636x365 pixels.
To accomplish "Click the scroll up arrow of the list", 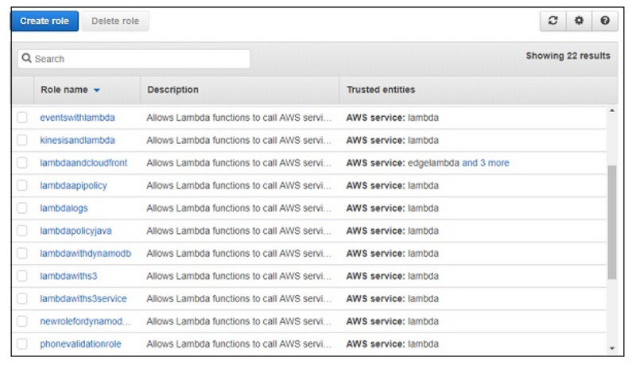I will click(611, 110).
